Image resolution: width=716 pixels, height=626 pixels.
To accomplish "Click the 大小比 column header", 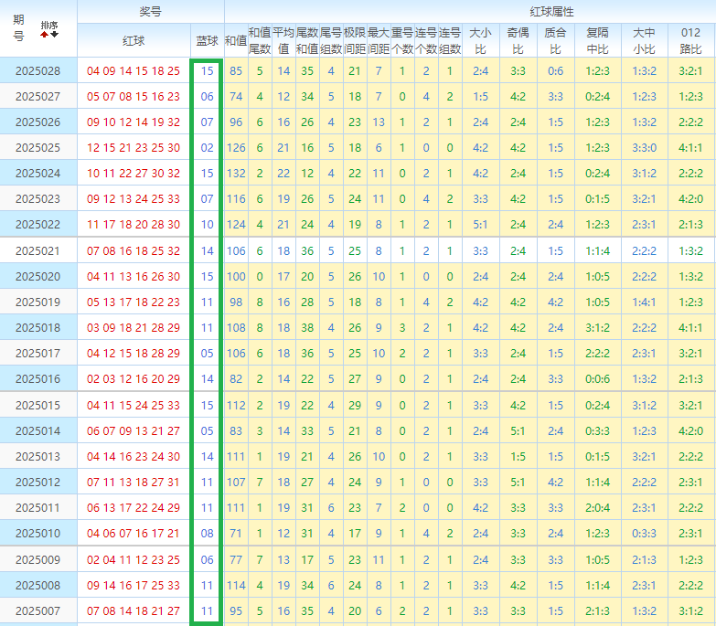I will tap(480, 40).
